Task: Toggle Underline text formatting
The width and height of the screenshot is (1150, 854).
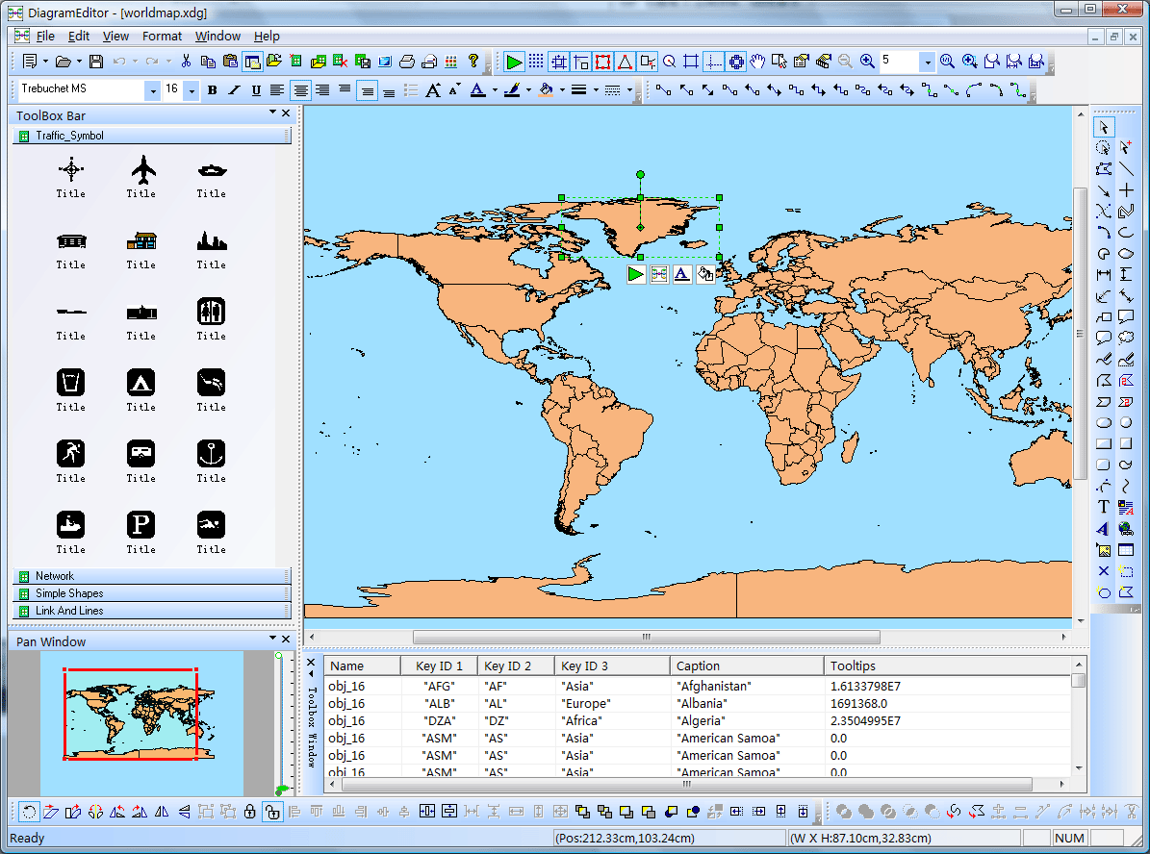Action: coord(256,90)
